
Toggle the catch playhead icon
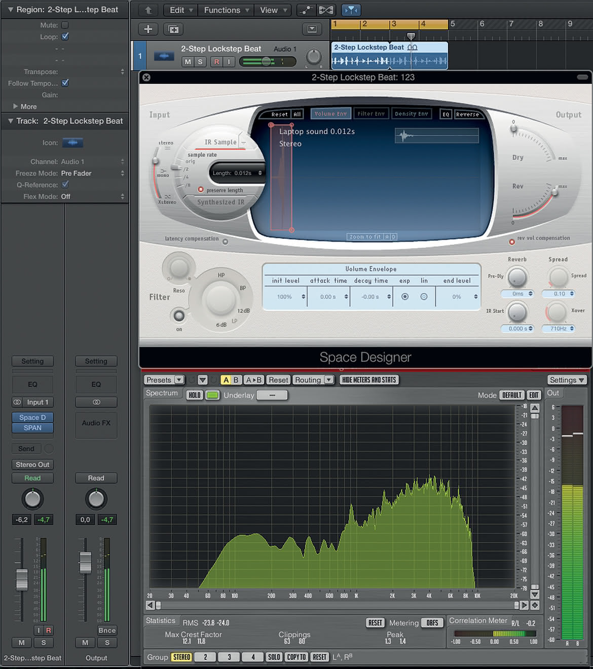pos(351,10)
